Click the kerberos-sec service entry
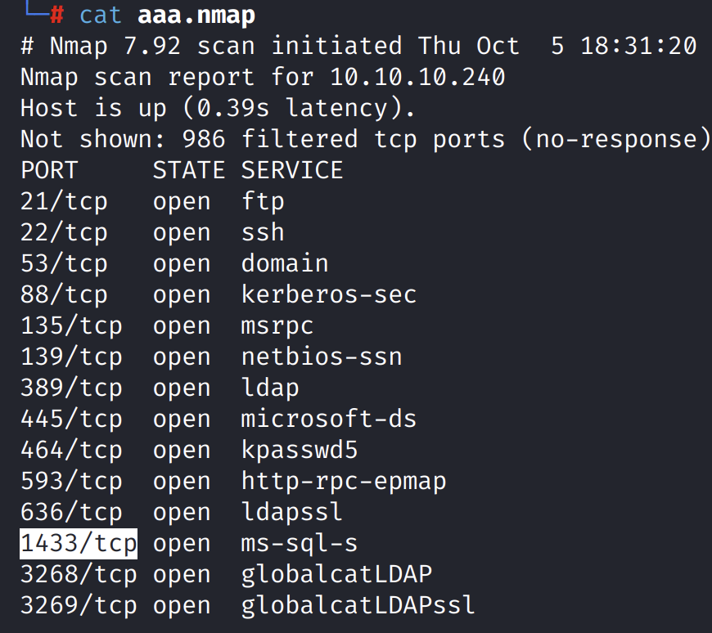Screen dimensions: 712x633 328,295
